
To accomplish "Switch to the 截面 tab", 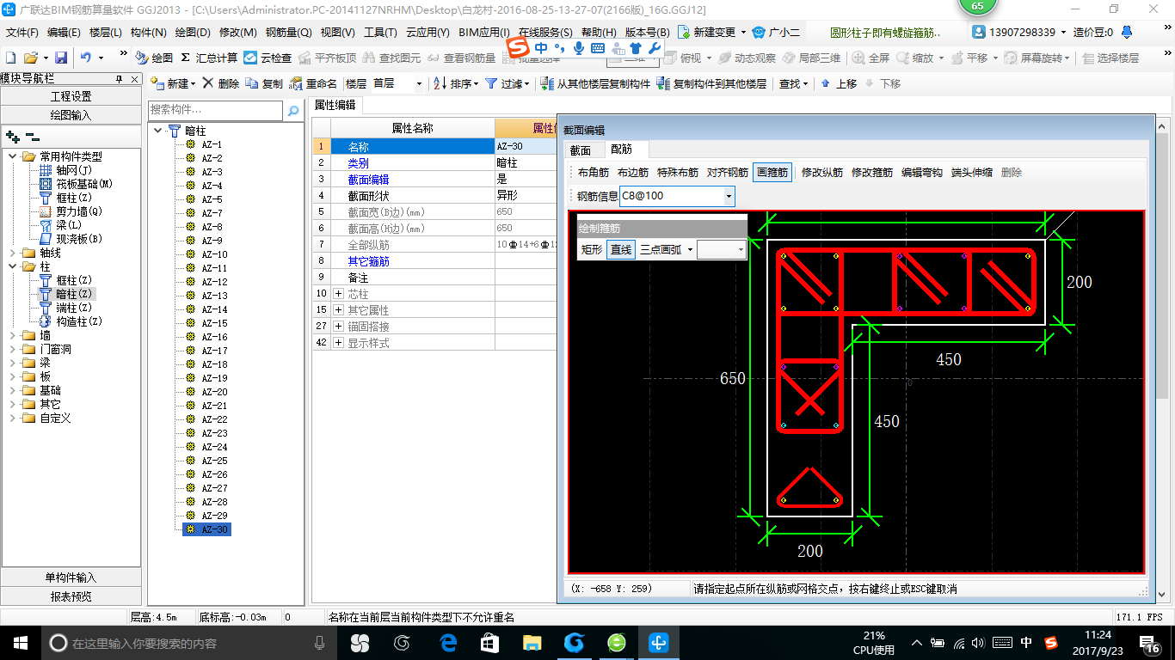I will coord(581,150).
